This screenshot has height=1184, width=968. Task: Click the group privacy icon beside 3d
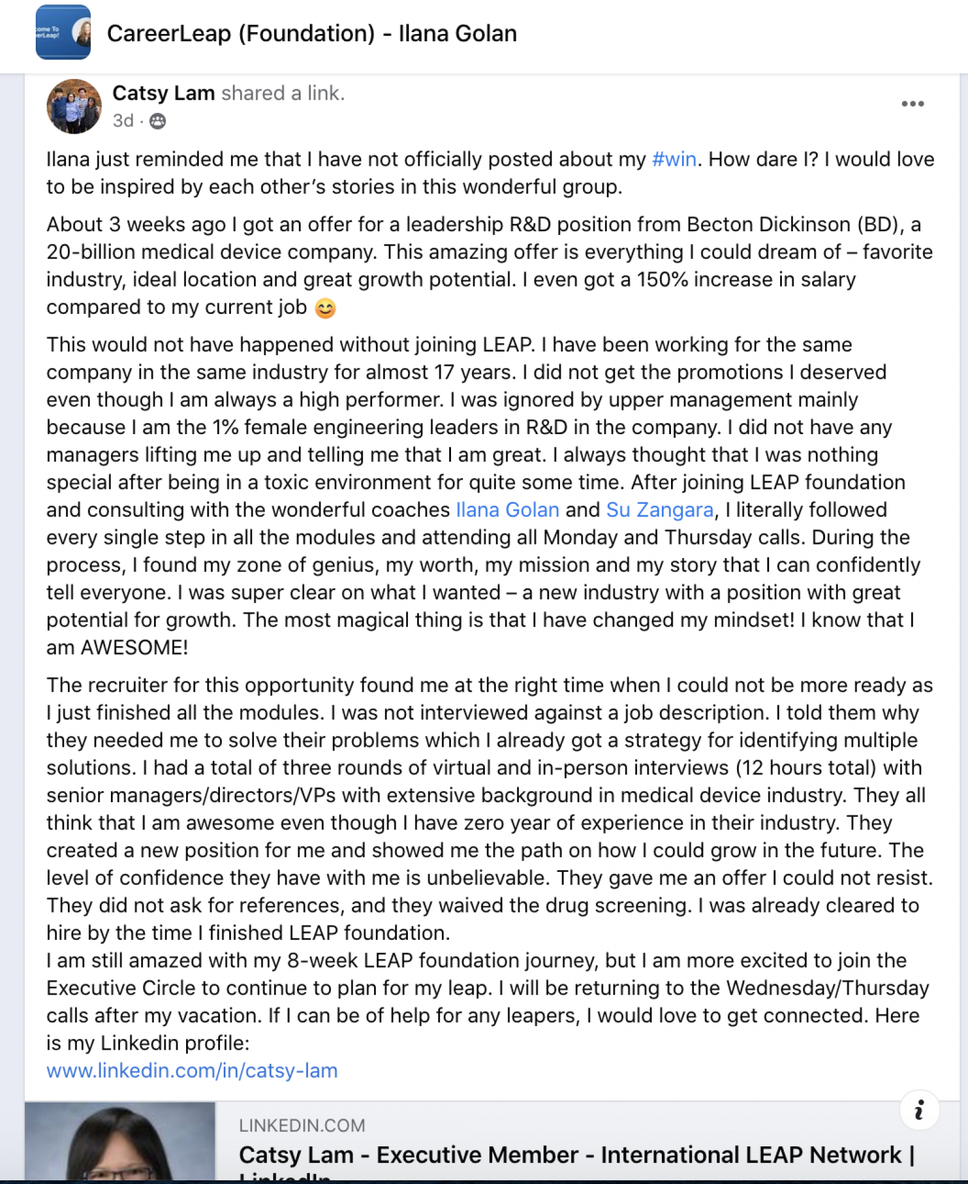tap(158, 121)
